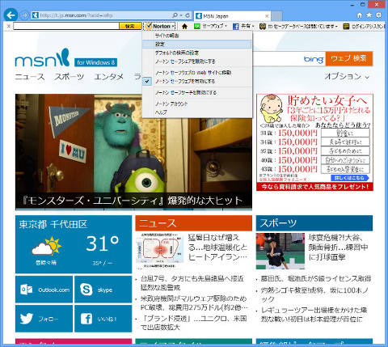This screenshot has height=347, width=388.
Task: Open the address bar autocomplete dropdown arrow
Action: [x=181, y=15]
